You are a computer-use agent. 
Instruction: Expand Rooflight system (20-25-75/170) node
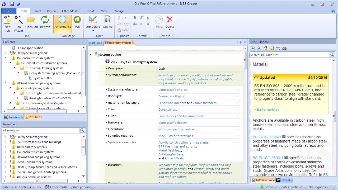(x=18, y=98)
